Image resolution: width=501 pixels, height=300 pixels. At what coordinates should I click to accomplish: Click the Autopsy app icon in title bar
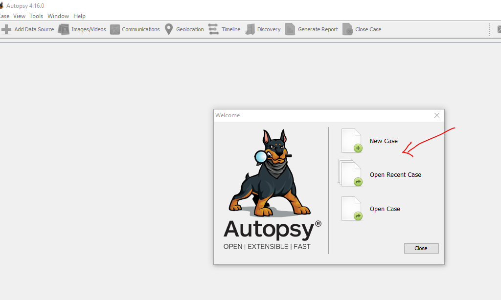[1, 6]
